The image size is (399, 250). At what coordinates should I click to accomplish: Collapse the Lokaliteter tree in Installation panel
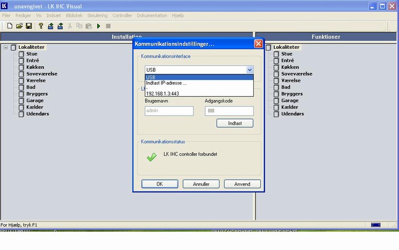[5, 47]
